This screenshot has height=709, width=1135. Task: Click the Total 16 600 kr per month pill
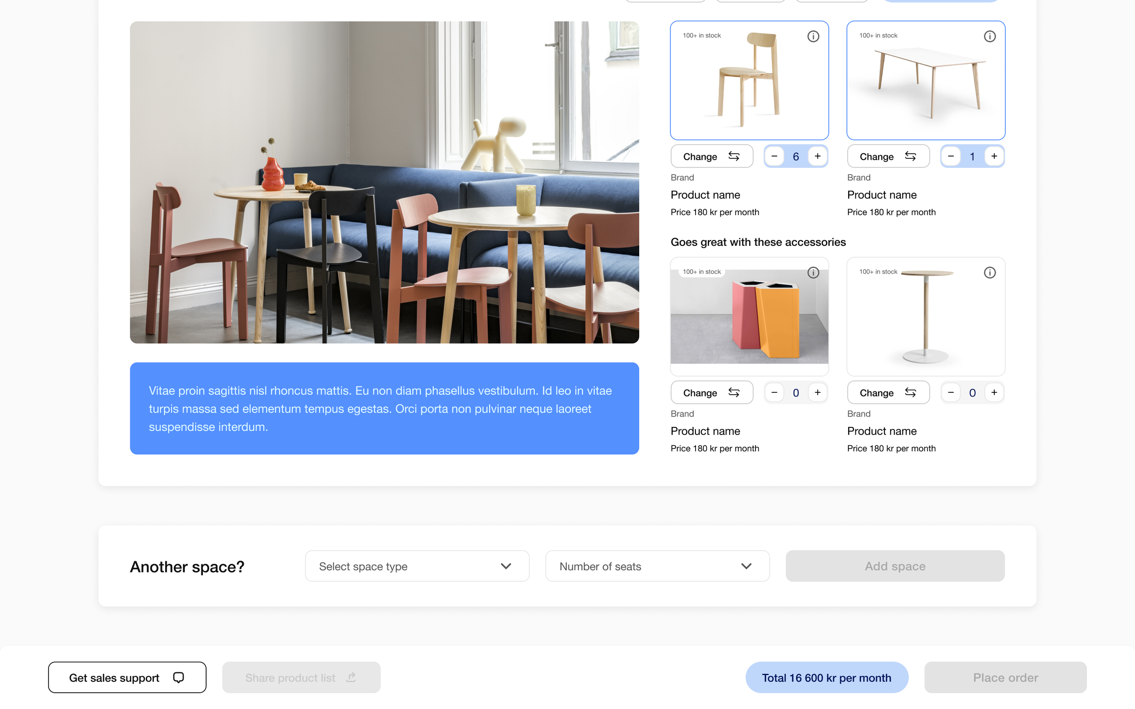coord(826,677)
